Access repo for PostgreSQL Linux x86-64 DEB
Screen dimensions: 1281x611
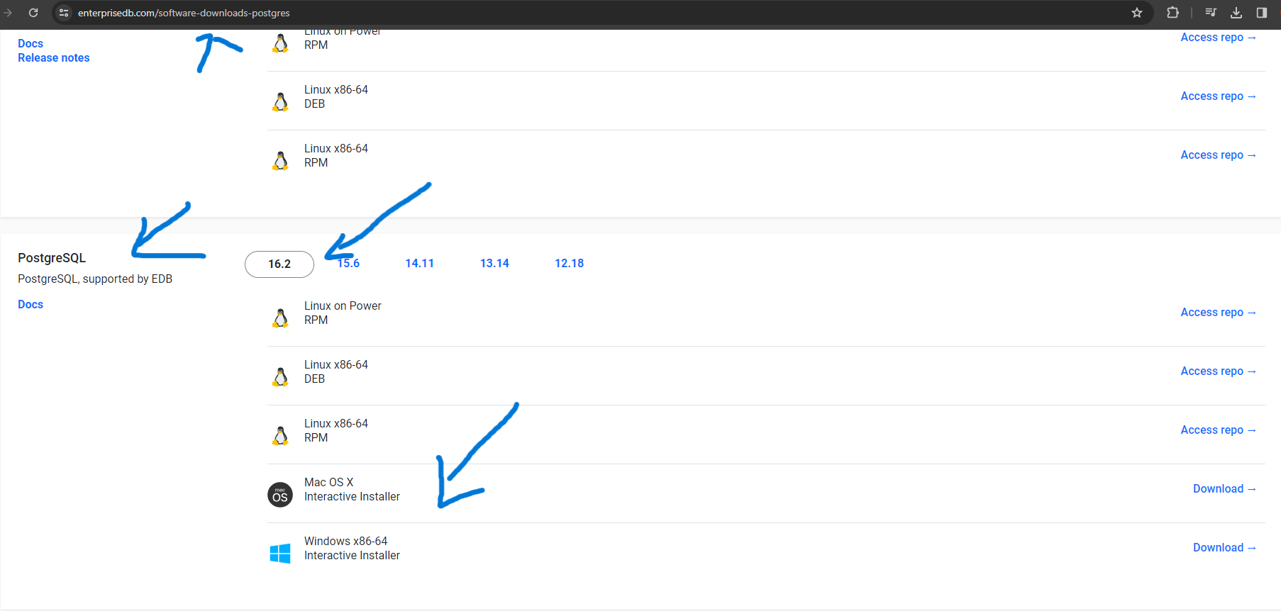[1218, 371]
